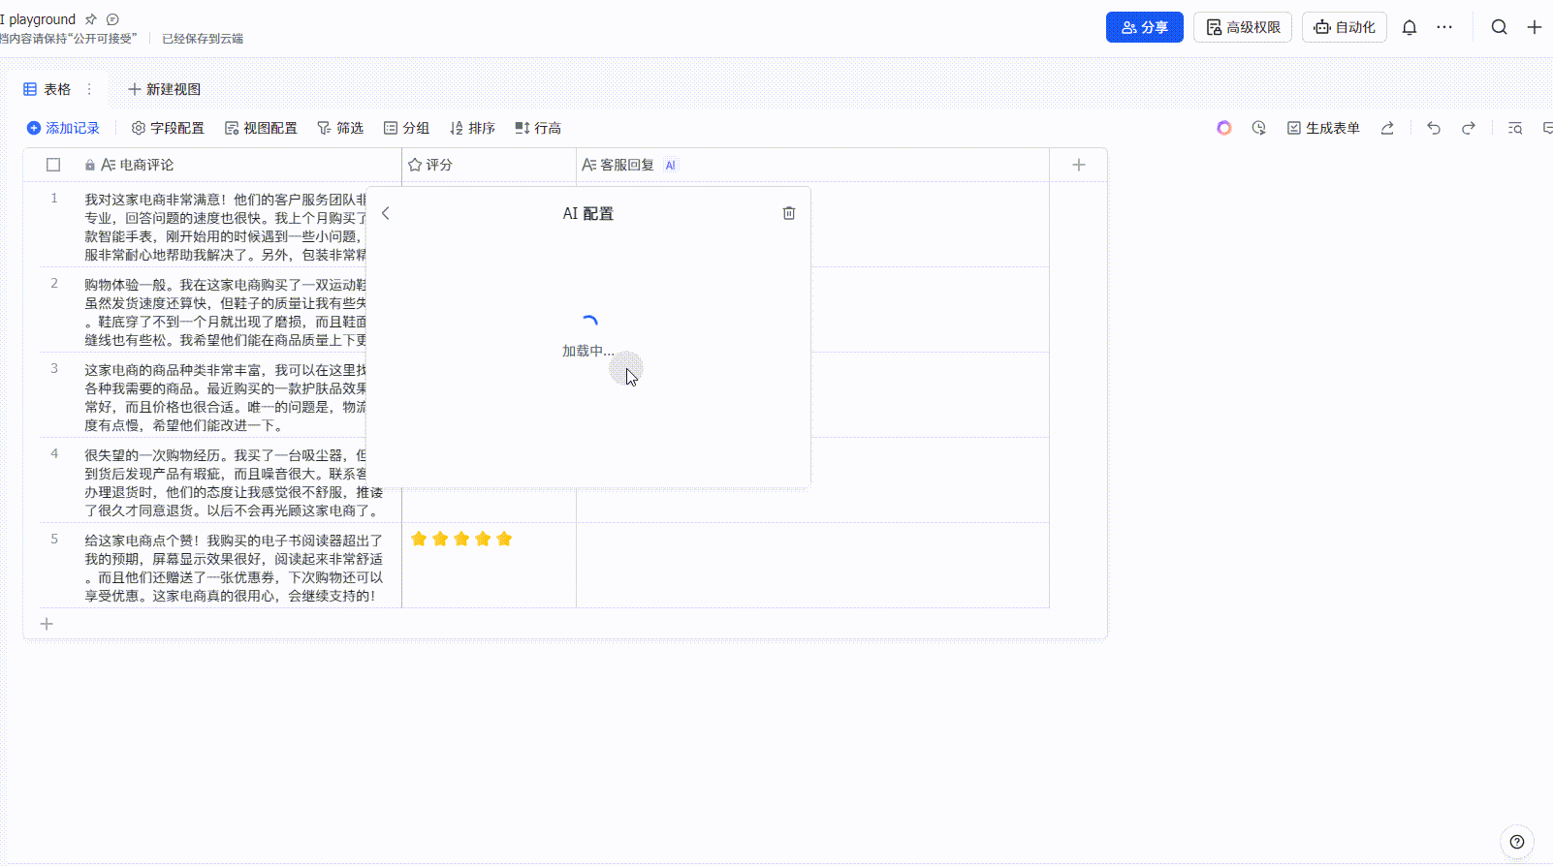Screen dimensions: 1553x866
Task: Click the redo arrow icon
Action: pos(1469,128)
